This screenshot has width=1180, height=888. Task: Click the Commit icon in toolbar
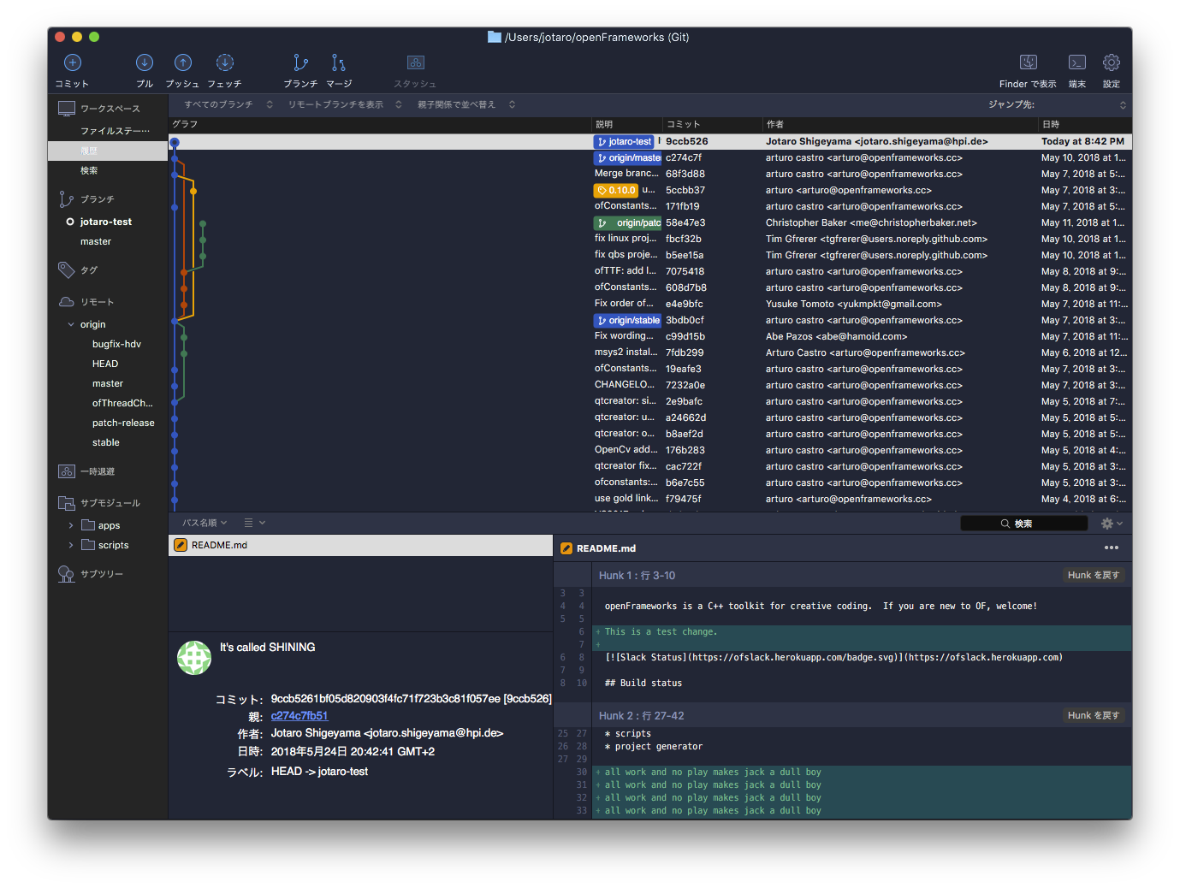pos(73,63)
